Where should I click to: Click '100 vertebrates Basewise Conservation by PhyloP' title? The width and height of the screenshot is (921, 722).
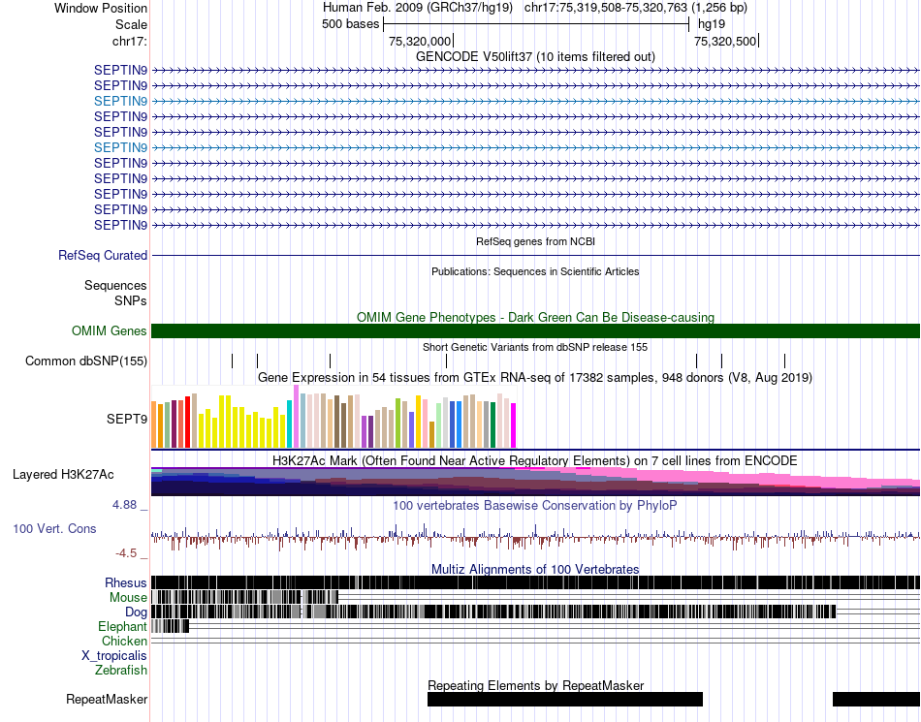click(x=535, y=506)
